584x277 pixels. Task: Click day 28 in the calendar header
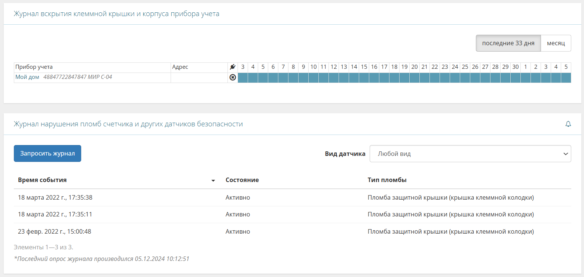tap(495, 67)
